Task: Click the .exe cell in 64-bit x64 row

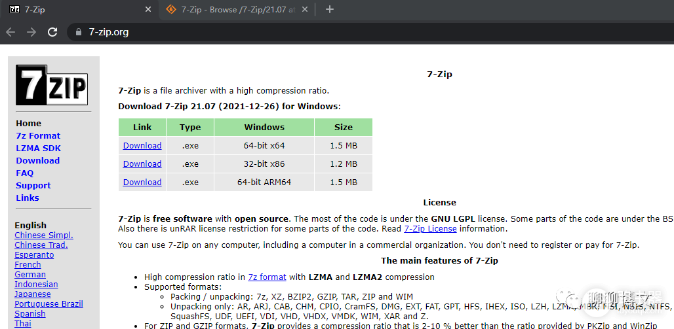Action: coord(190,146)
